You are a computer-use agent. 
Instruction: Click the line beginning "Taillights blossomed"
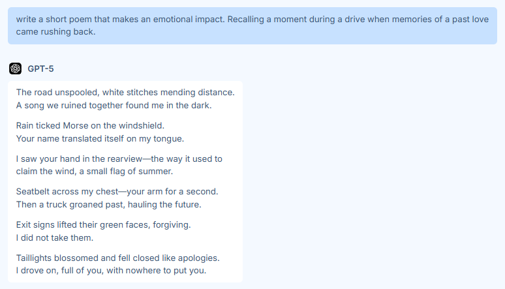pos(117,258)
